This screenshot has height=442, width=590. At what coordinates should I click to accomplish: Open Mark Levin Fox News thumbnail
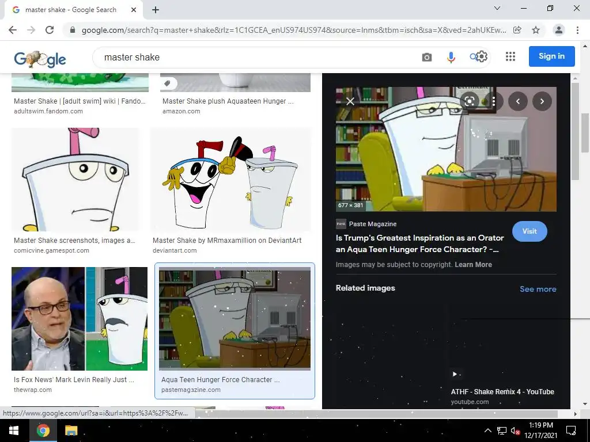(x=80, y=319)
